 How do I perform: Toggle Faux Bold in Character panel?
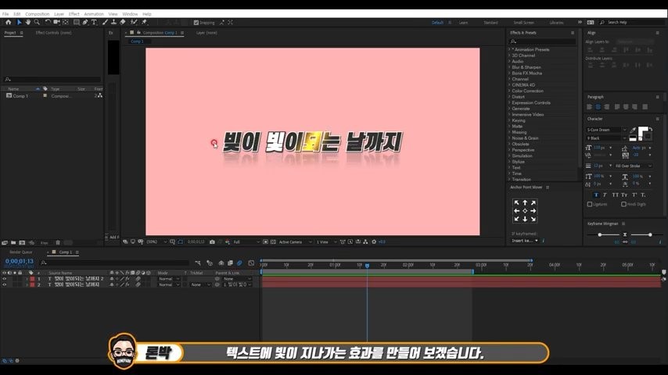pos(596,195)
